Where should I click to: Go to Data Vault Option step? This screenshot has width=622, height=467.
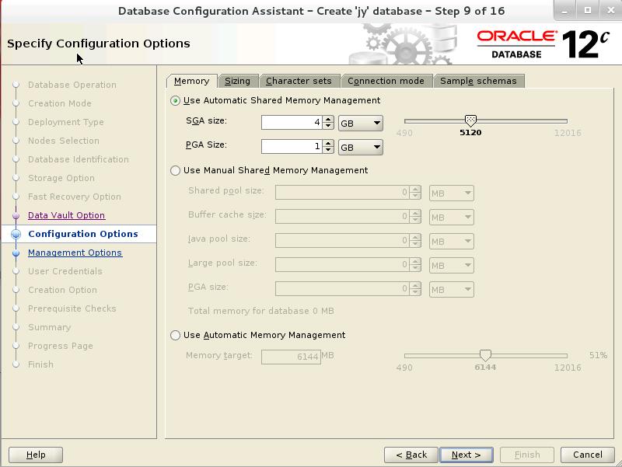tap(67, 215)
